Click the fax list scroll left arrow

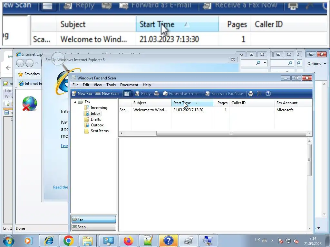(x=121, y=133)
